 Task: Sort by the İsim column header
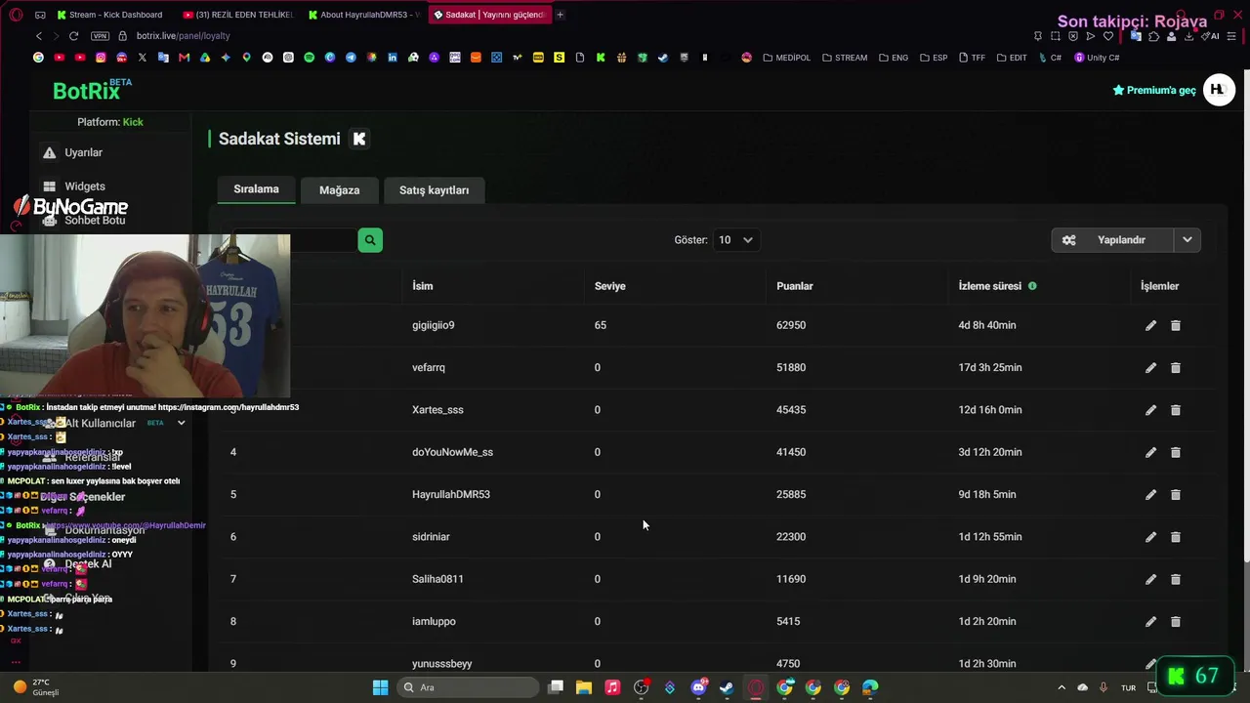click(422, 286)
